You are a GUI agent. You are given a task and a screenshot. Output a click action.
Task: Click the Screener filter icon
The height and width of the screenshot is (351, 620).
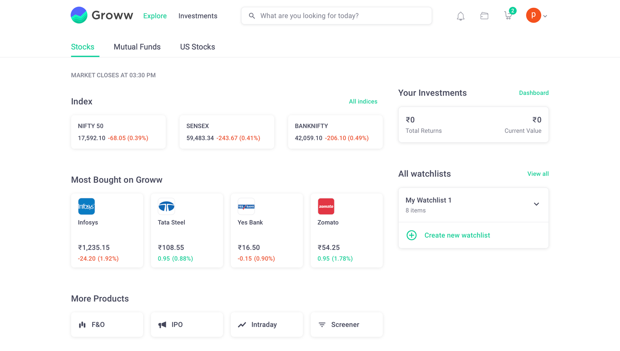(x=322, y=325)
